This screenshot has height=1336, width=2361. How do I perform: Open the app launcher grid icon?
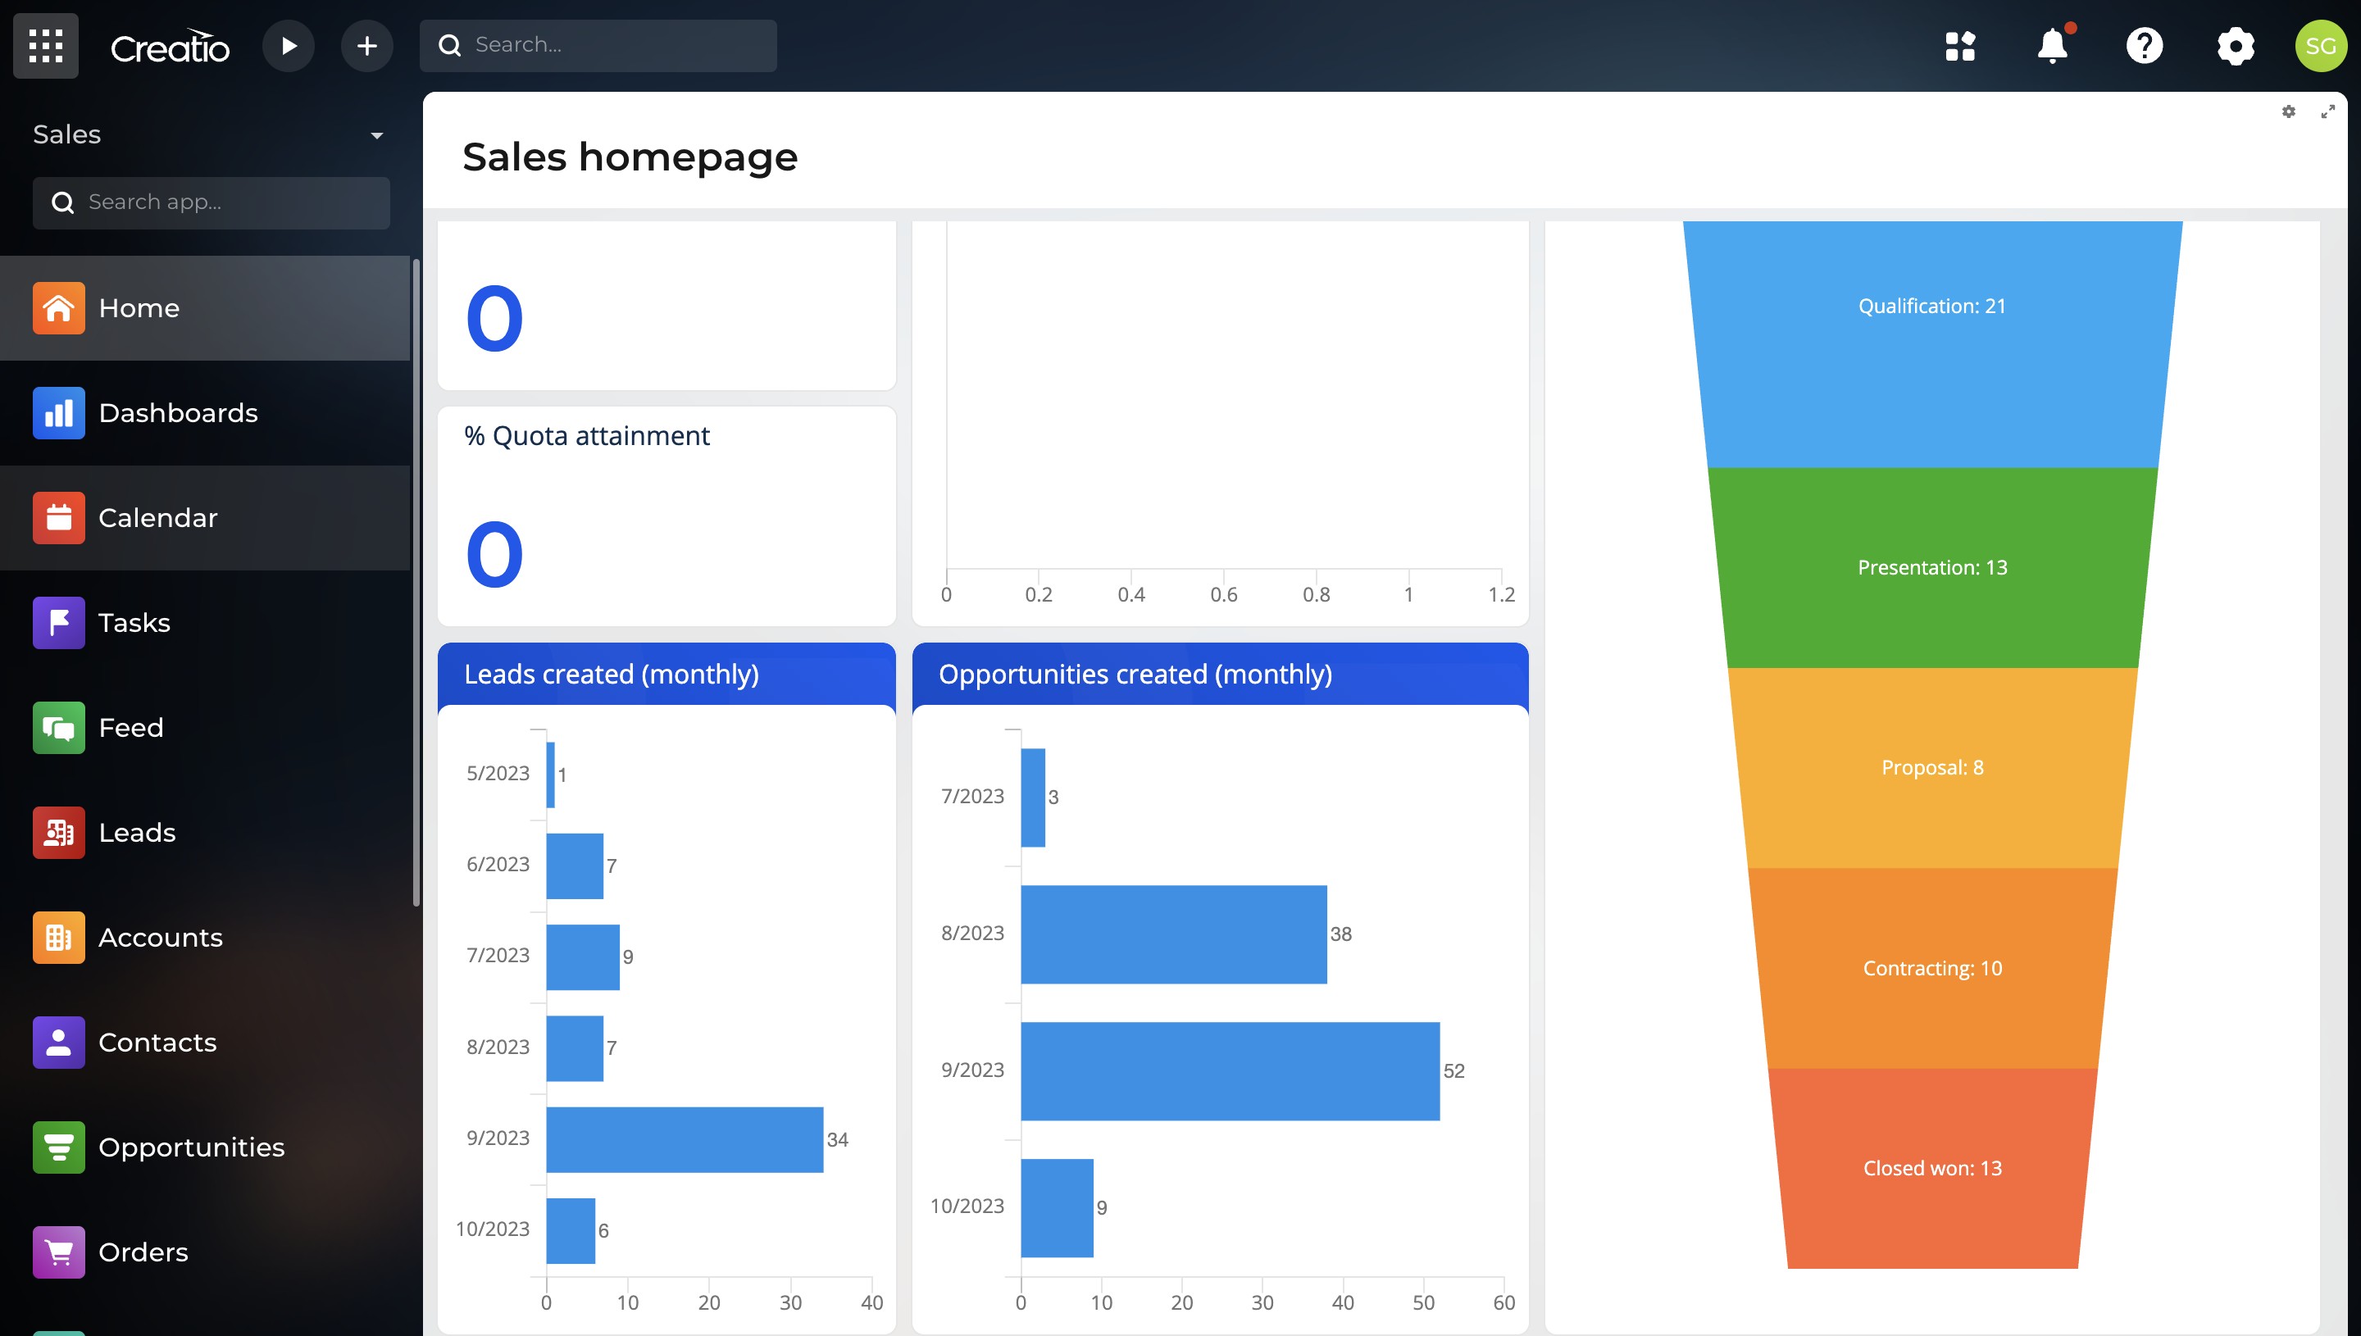coord(45,46)
